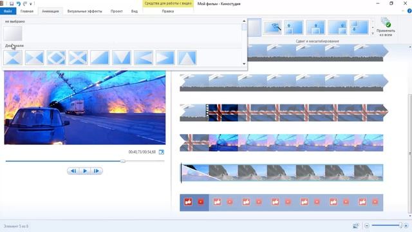Pick the right-pointing triangle transition

click(x=165, y=57)
